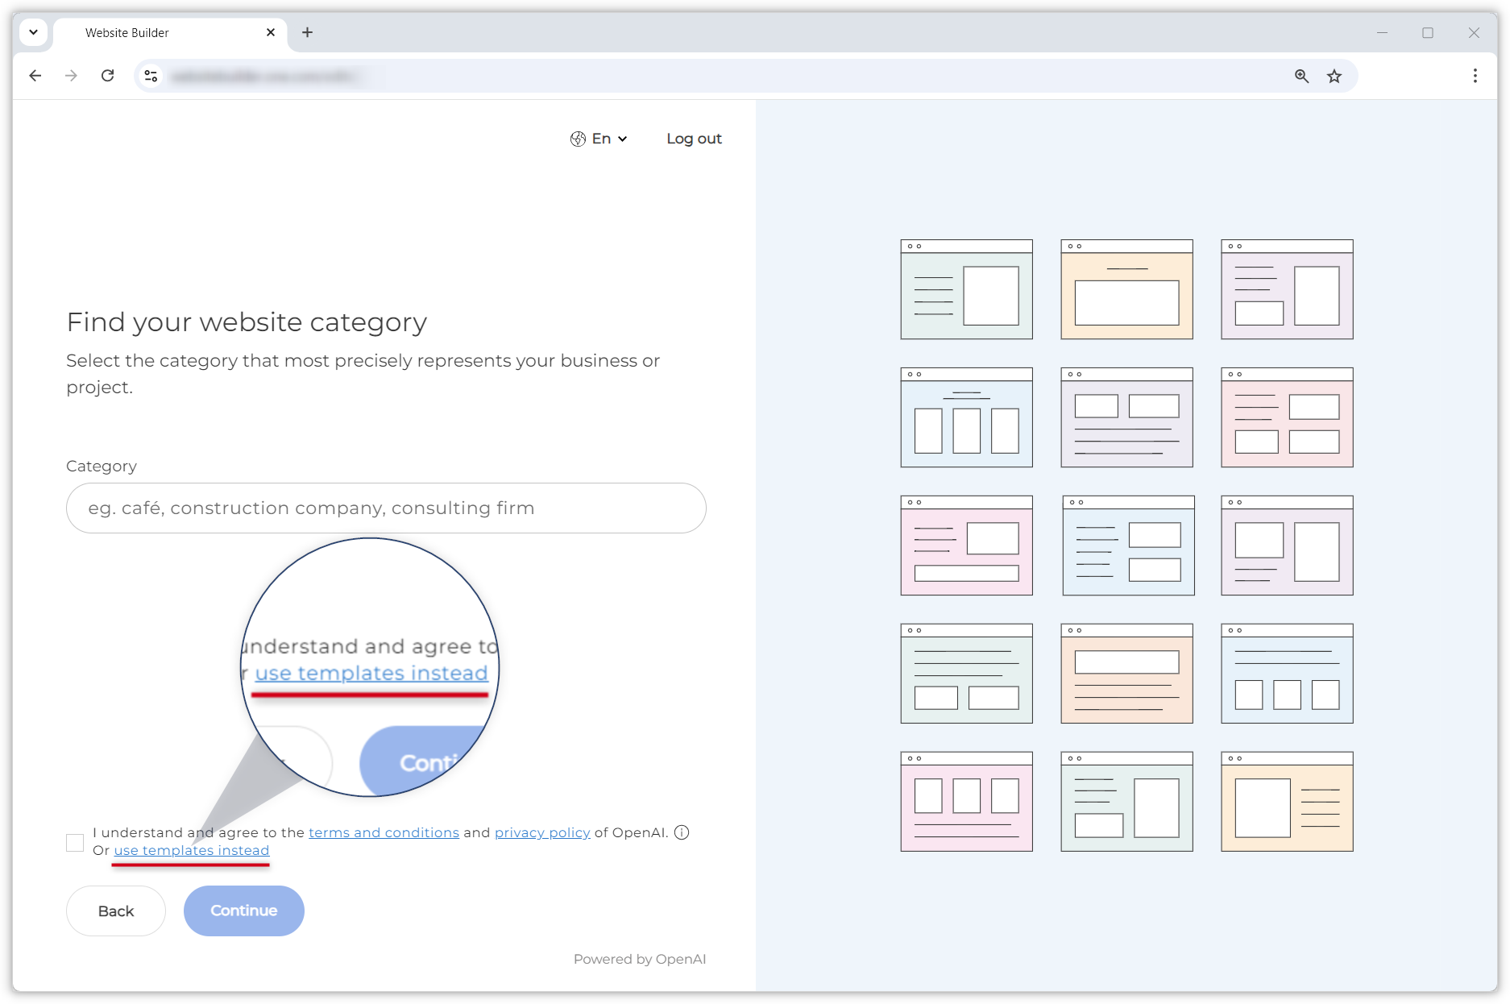
Task: Open the privacy policy link
Action: coord(542,832)
